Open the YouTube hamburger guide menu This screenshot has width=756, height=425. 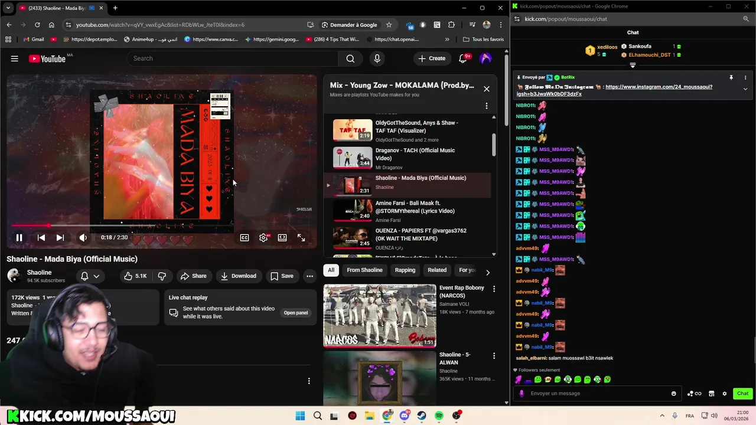(x=14, y=58)
